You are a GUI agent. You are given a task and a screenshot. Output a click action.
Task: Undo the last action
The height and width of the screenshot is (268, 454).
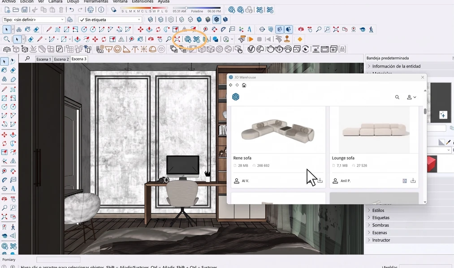coord(72,10)
